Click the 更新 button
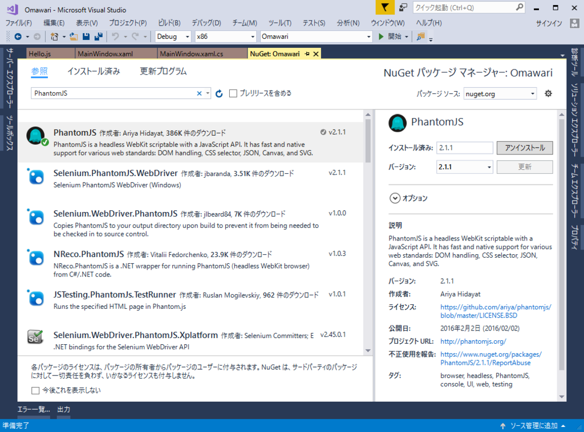Viewport: 584px width, 432px height. [525, 167]
